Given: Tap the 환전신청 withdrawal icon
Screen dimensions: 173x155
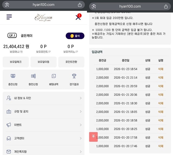Looking at the screenshot, I should coord(33,76).
